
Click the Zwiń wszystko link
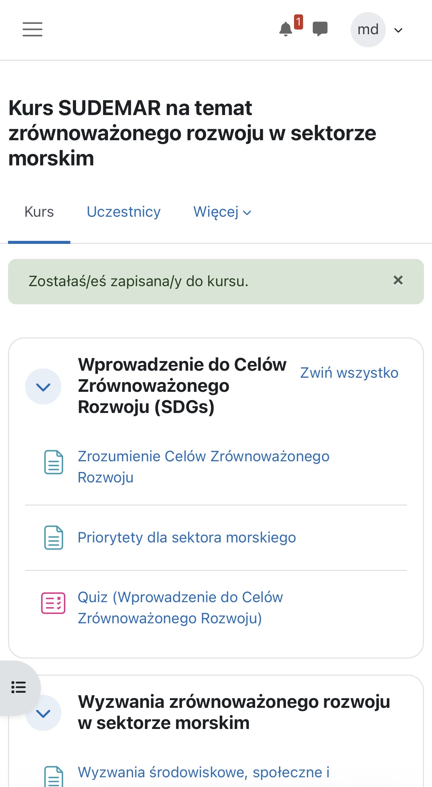349,373
